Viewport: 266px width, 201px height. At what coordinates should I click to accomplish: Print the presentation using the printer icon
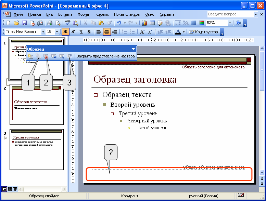[50, 23]
